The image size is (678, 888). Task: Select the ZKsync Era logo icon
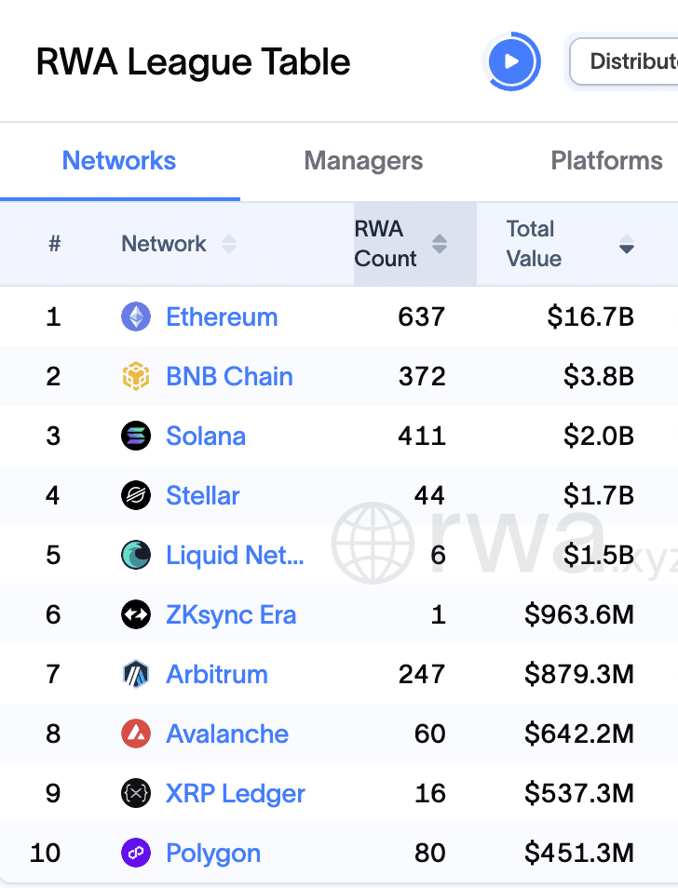(x=135, y=614)
